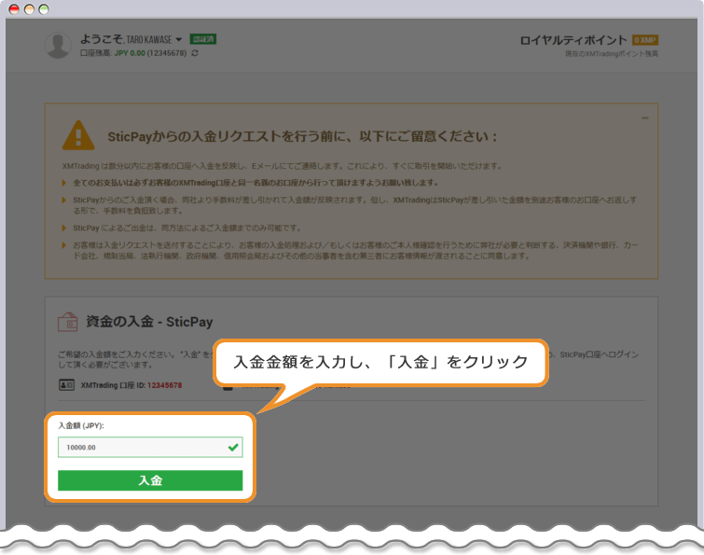704x555 pixels.
Task: Click account number 12345678 in red
Action: pyautogui.click(x=165, y=385)
